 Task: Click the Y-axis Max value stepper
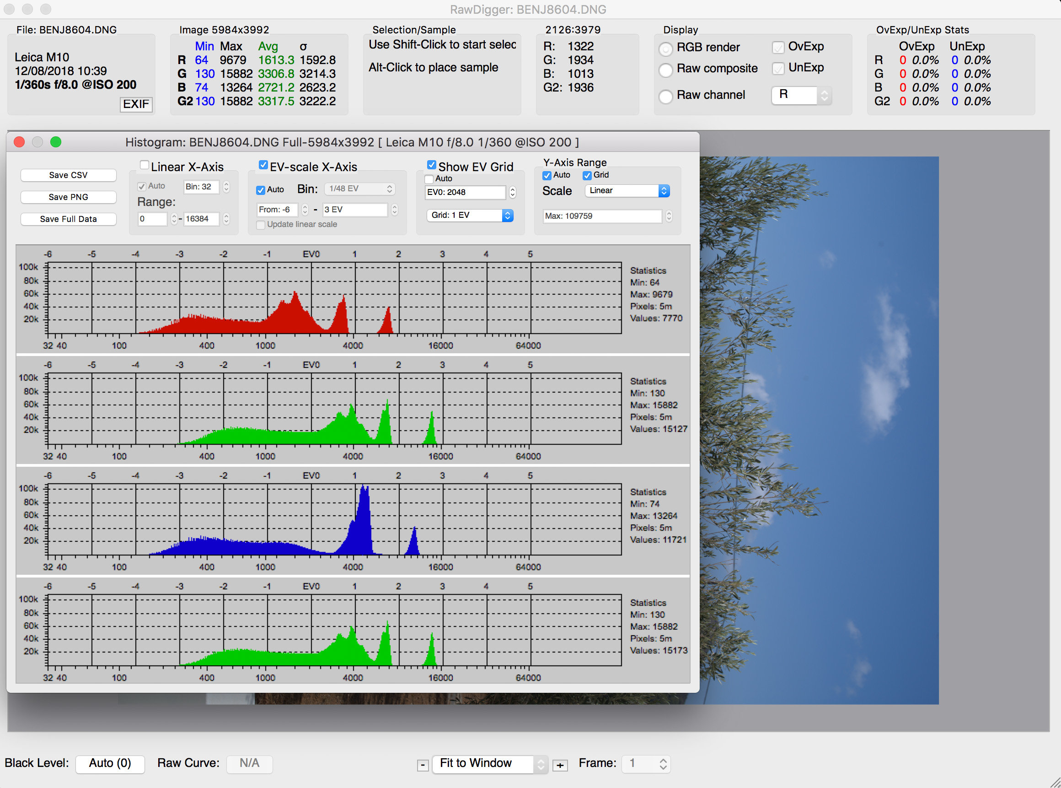669,216
